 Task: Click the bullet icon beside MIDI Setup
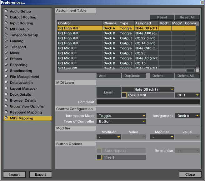pyautogui.click(x=6, y=29)
